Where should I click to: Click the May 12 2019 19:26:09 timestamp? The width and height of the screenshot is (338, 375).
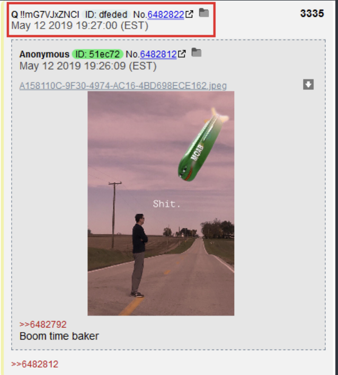[88, 66]
